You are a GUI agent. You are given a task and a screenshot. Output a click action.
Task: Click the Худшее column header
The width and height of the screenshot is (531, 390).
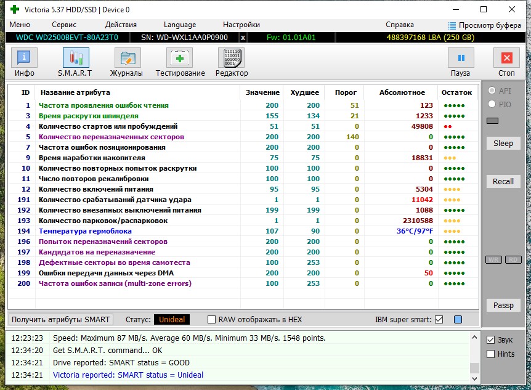(x=304, y=92)
